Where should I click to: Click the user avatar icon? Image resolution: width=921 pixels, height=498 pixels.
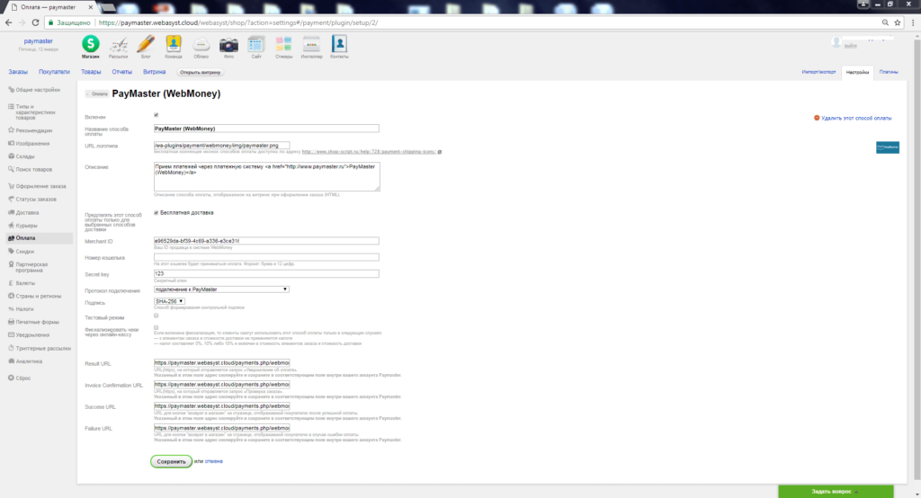click(836, 41)
